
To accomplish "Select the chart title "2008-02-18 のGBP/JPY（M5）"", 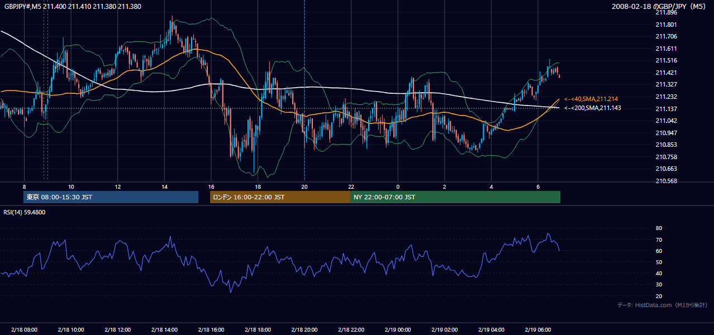I will pyautogui.click(x=660, y=6).
